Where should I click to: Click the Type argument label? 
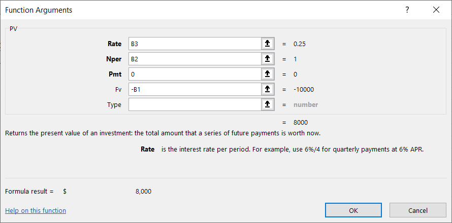coord(114,104)
